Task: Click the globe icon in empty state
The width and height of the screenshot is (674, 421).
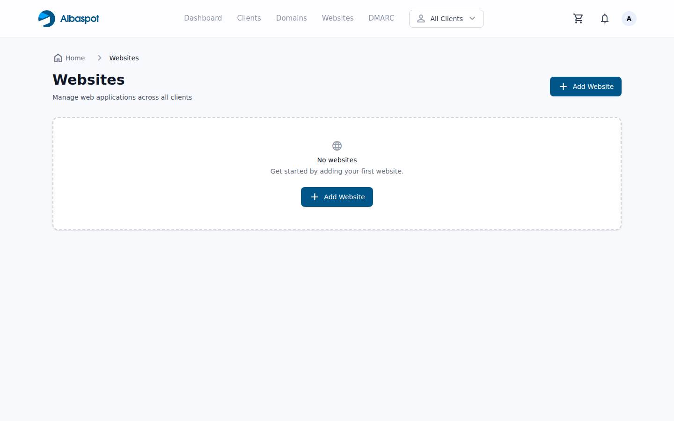Action: 337,146
